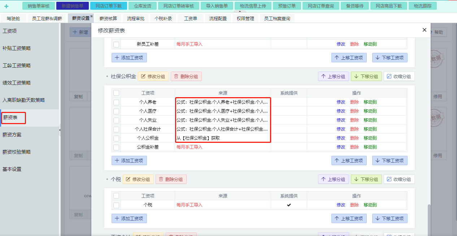Viewport: 457px width, 236px height.
Task: Switch to 薪资核算 tab
Action: 108,19
